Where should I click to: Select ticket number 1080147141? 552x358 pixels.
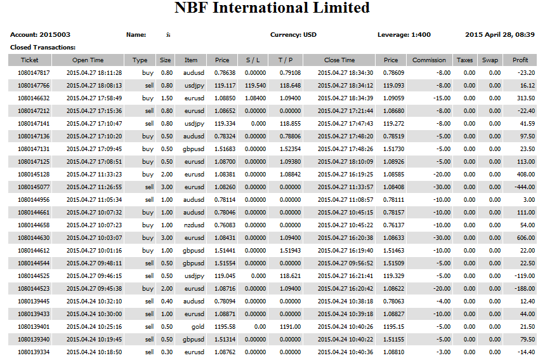[x=34, y=123]
